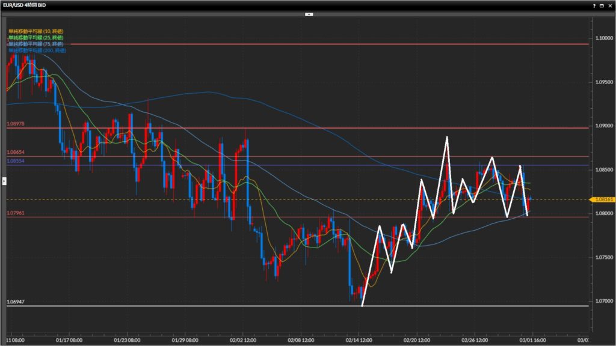The height and width of the screenshot is (346, 616).
Task: Select the blue 1.08554 horizontal line
Action: click(180, 165)
